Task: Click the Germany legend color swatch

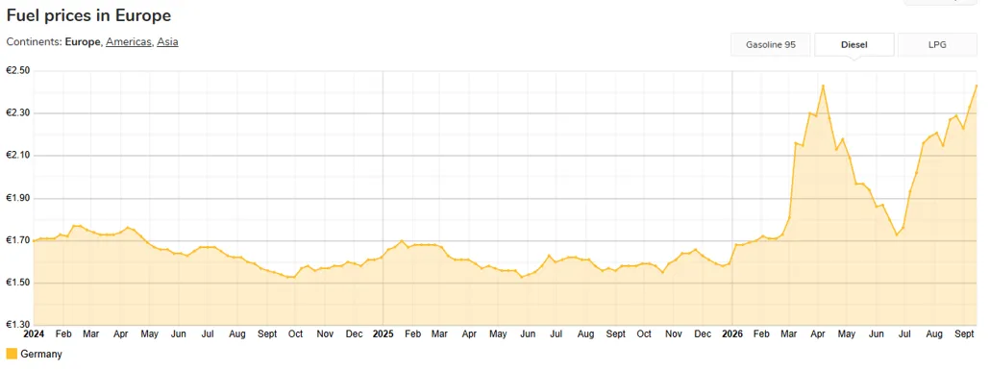Action: (12, 354)
